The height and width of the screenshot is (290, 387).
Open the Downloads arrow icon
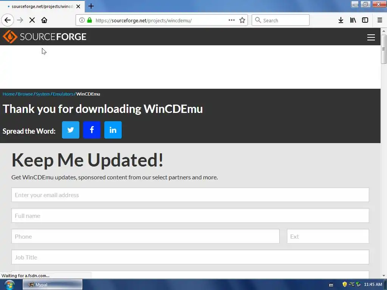[x=341, y=20]
